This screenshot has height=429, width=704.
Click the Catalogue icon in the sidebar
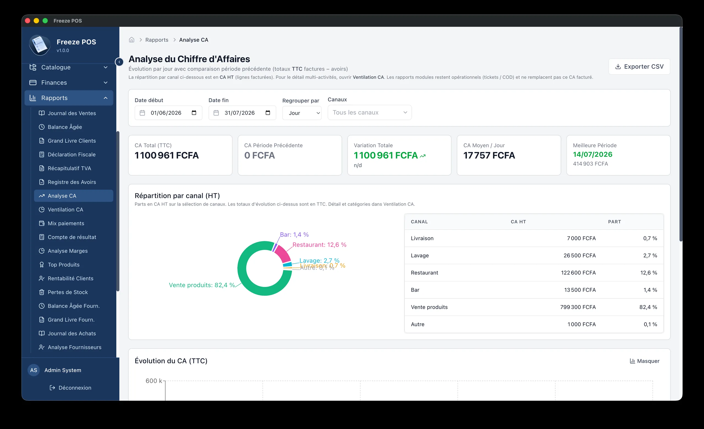coord(33,67)
